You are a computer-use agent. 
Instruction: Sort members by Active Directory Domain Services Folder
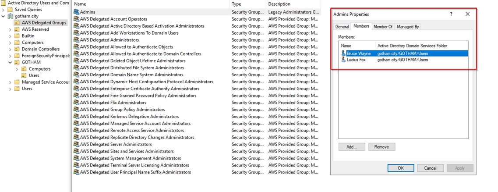(x=421, y=46)
